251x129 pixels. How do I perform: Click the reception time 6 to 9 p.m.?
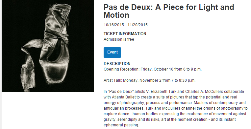click(192, 69)
